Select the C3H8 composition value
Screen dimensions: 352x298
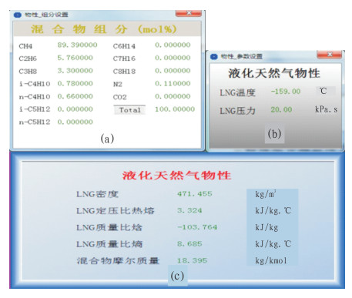(x=75, y=71)
